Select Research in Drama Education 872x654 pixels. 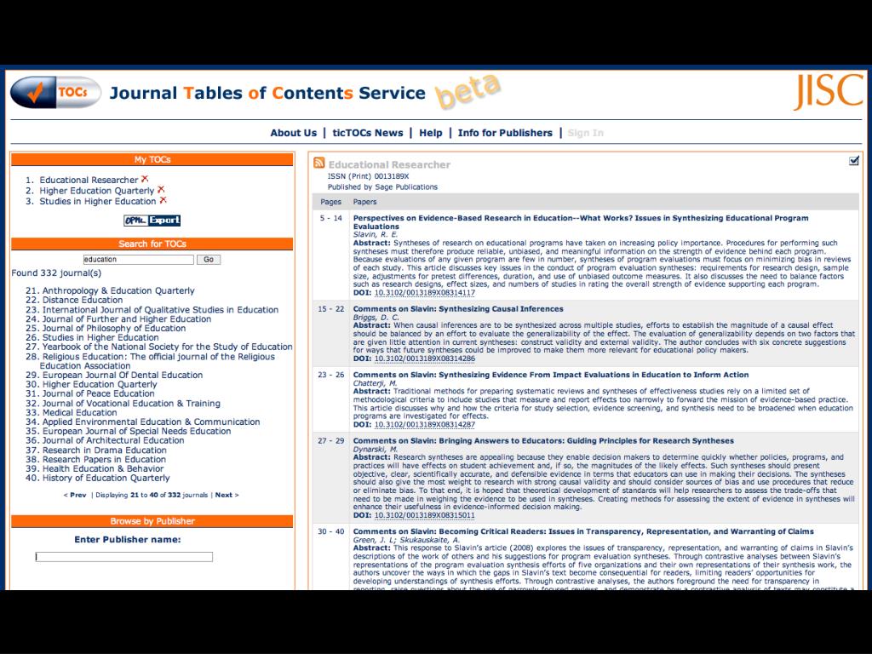pyautogui.click(x=105, y=450)
